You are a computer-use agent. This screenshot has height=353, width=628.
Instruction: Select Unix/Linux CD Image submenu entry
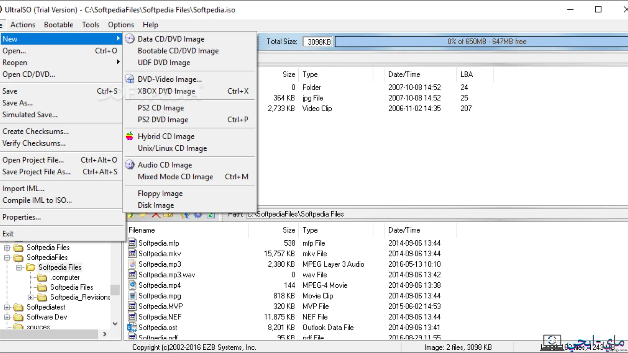click(x=190, y=148)
